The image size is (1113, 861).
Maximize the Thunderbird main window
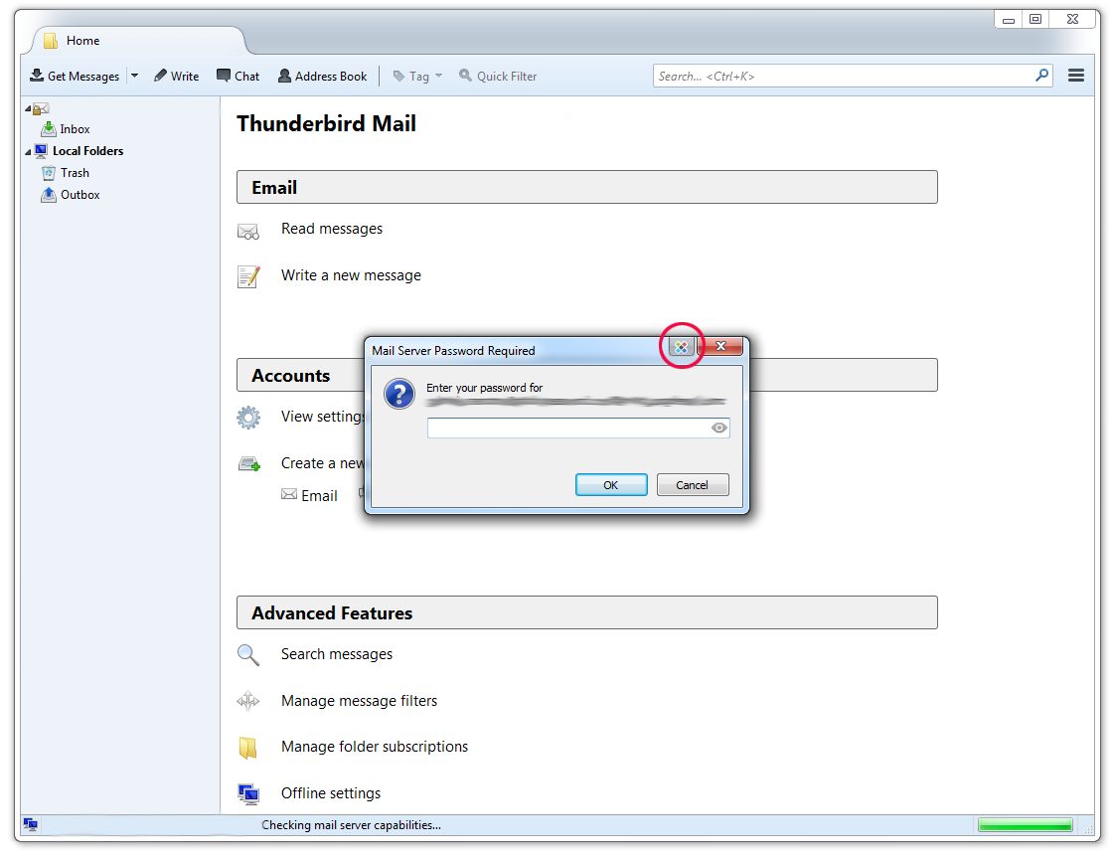1035,19
